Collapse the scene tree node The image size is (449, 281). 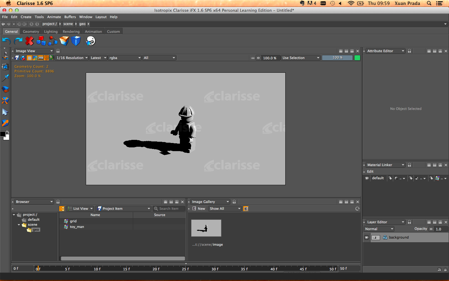tap(19, 225)
